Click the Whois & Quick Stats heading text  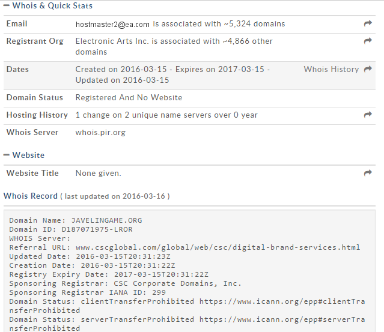(x=52, y=5)
